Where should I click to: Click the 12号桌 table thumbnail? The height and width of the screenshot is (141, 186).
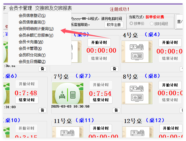click(138, 132)
